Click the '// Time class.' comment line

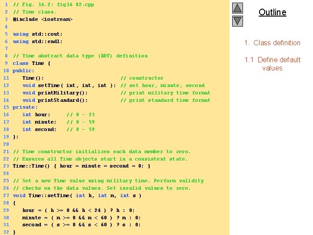pos(34,12)
